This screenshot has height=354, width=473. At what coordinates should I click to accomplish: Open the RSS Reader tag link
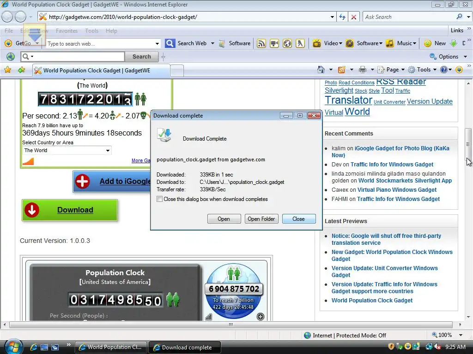click(x=401, y=82)
